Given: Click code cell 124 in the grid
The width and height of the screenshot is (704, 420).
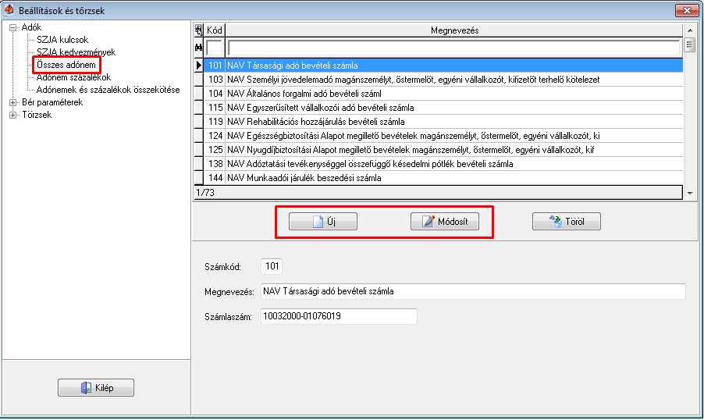Looking at the screenshot, I should pos(215,136).
